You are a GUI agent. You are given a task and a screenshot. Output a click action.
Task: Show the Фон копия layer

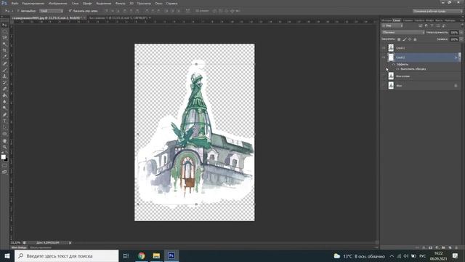384,76
